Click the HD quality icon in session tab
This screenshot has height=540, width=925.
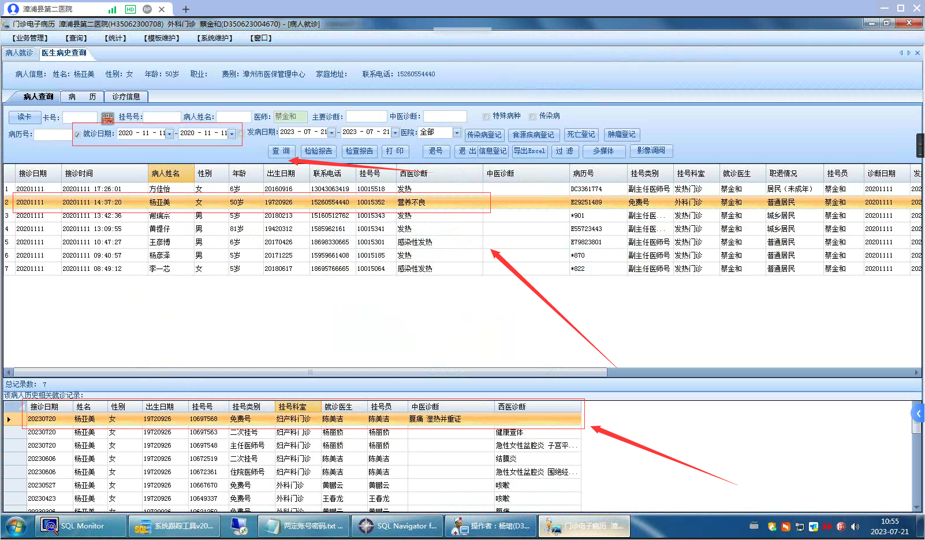(x=130, y=9)
